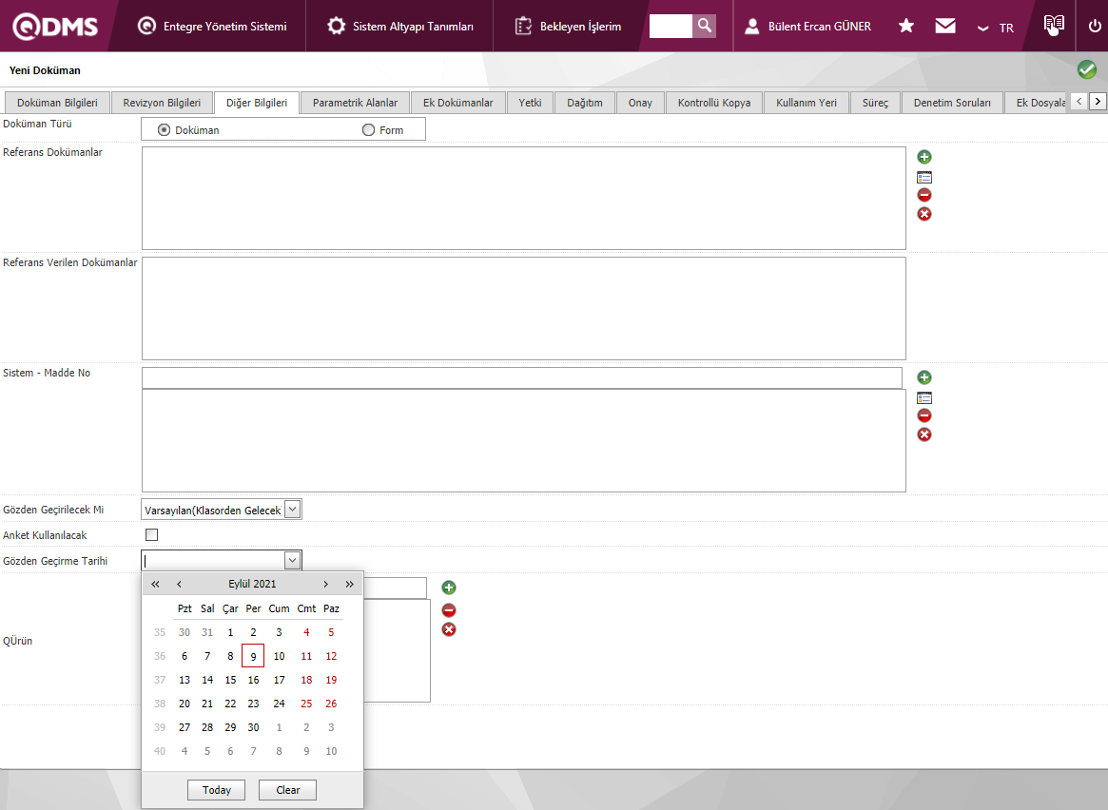Click Referans Dokümanlar list box

(x=524, y=198)
